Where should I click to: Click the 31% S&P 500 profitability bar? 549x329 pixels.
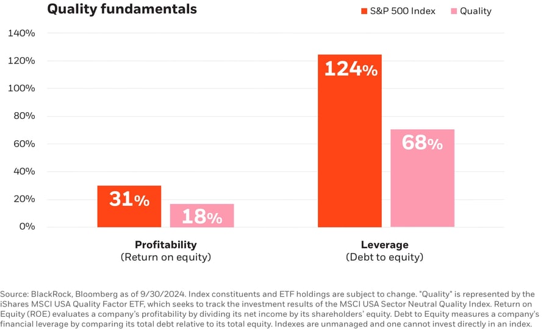tap(129, 207)
